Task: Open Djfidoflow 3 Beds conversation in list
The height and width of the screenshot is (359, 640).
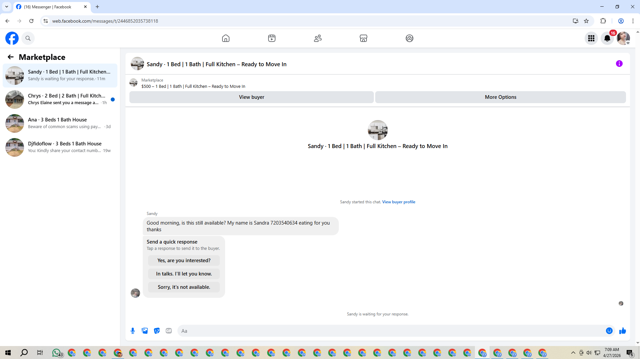Action: 60,147
